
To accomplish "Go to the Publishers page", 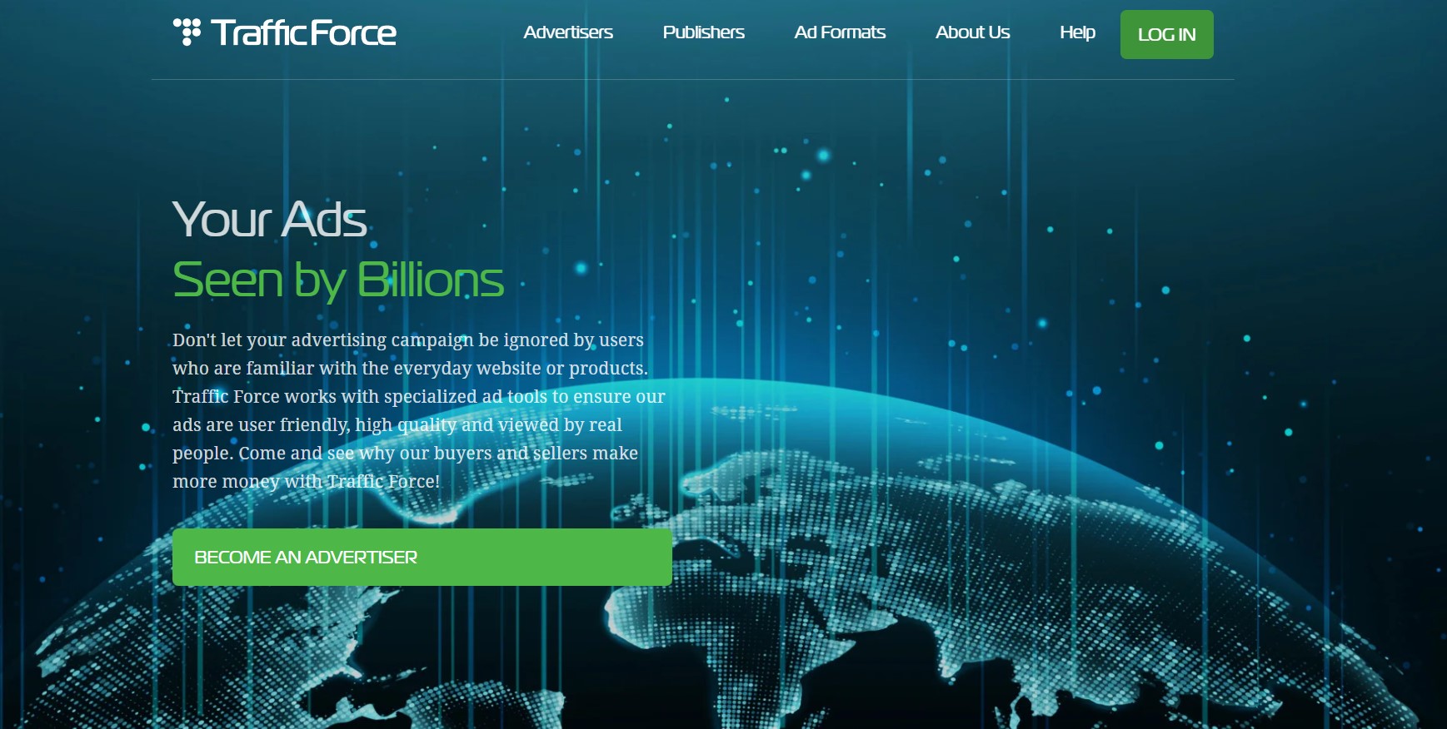I will pos(704,32).
